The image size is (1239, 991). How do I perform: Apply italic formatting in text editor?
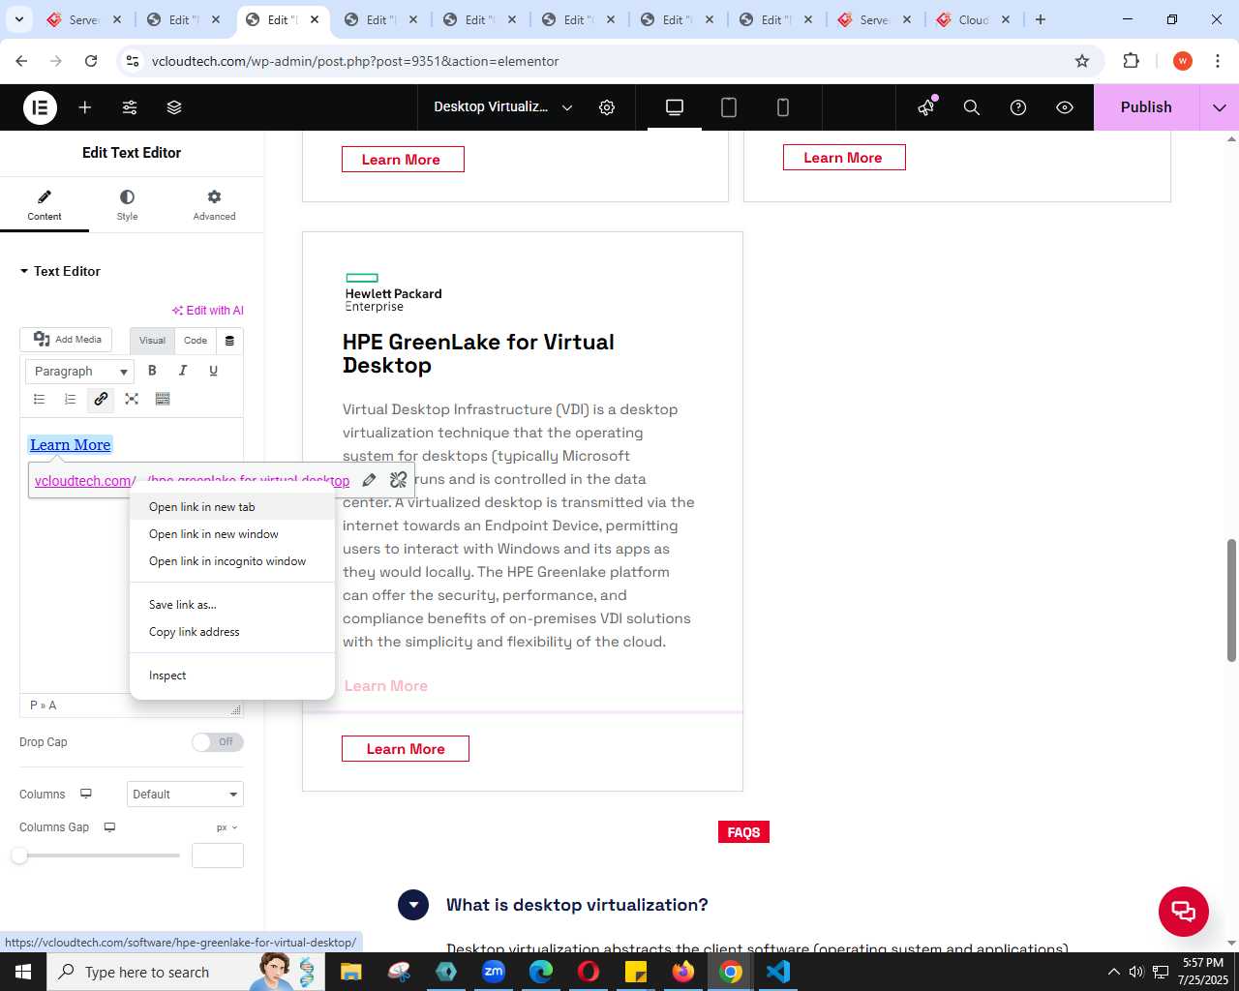(x=183, y=371)
